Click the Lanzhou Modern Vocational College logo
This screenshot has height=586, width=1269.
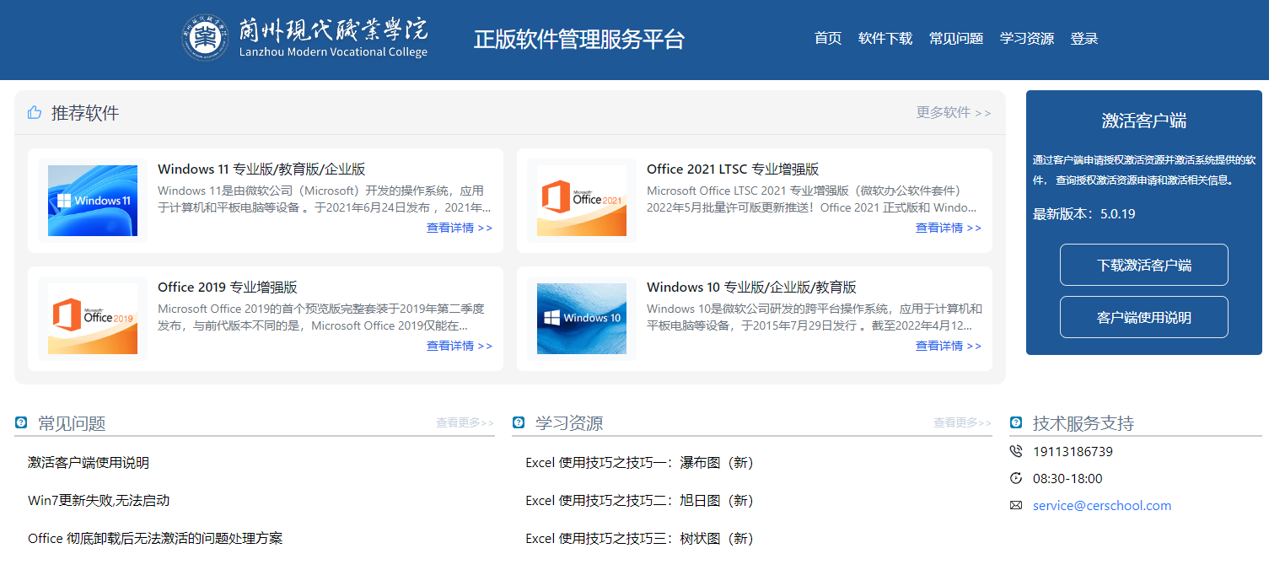click(305, 38)
